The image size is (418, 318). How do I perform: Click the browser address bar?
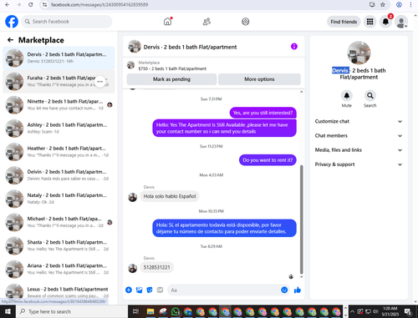pos(206,4)
